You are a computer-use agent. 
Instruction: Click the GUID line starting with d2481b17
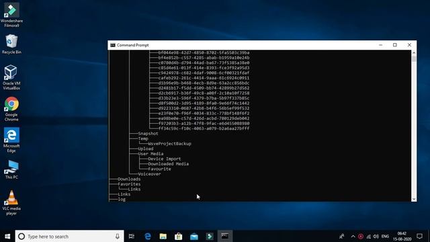click(x=204, y=88)
